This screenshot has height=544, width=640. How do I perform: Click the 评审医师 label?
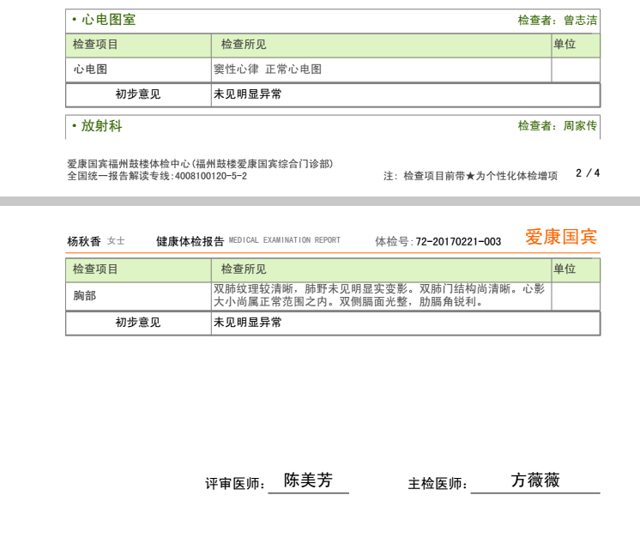[235, 484]
